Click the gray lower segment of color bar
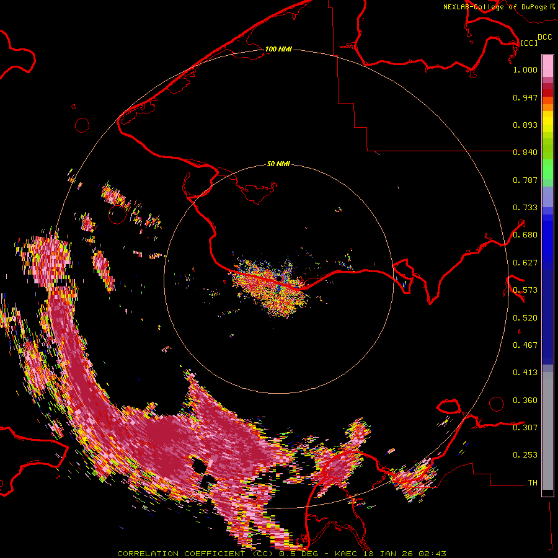 [547, 431]
